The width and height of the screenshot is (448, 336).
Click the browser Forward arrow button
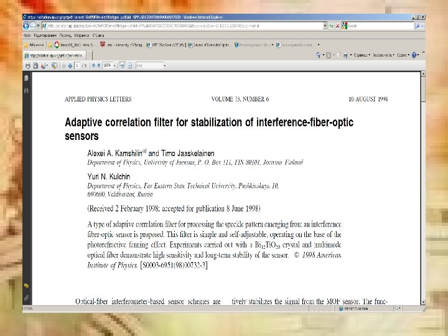(33, 26)
